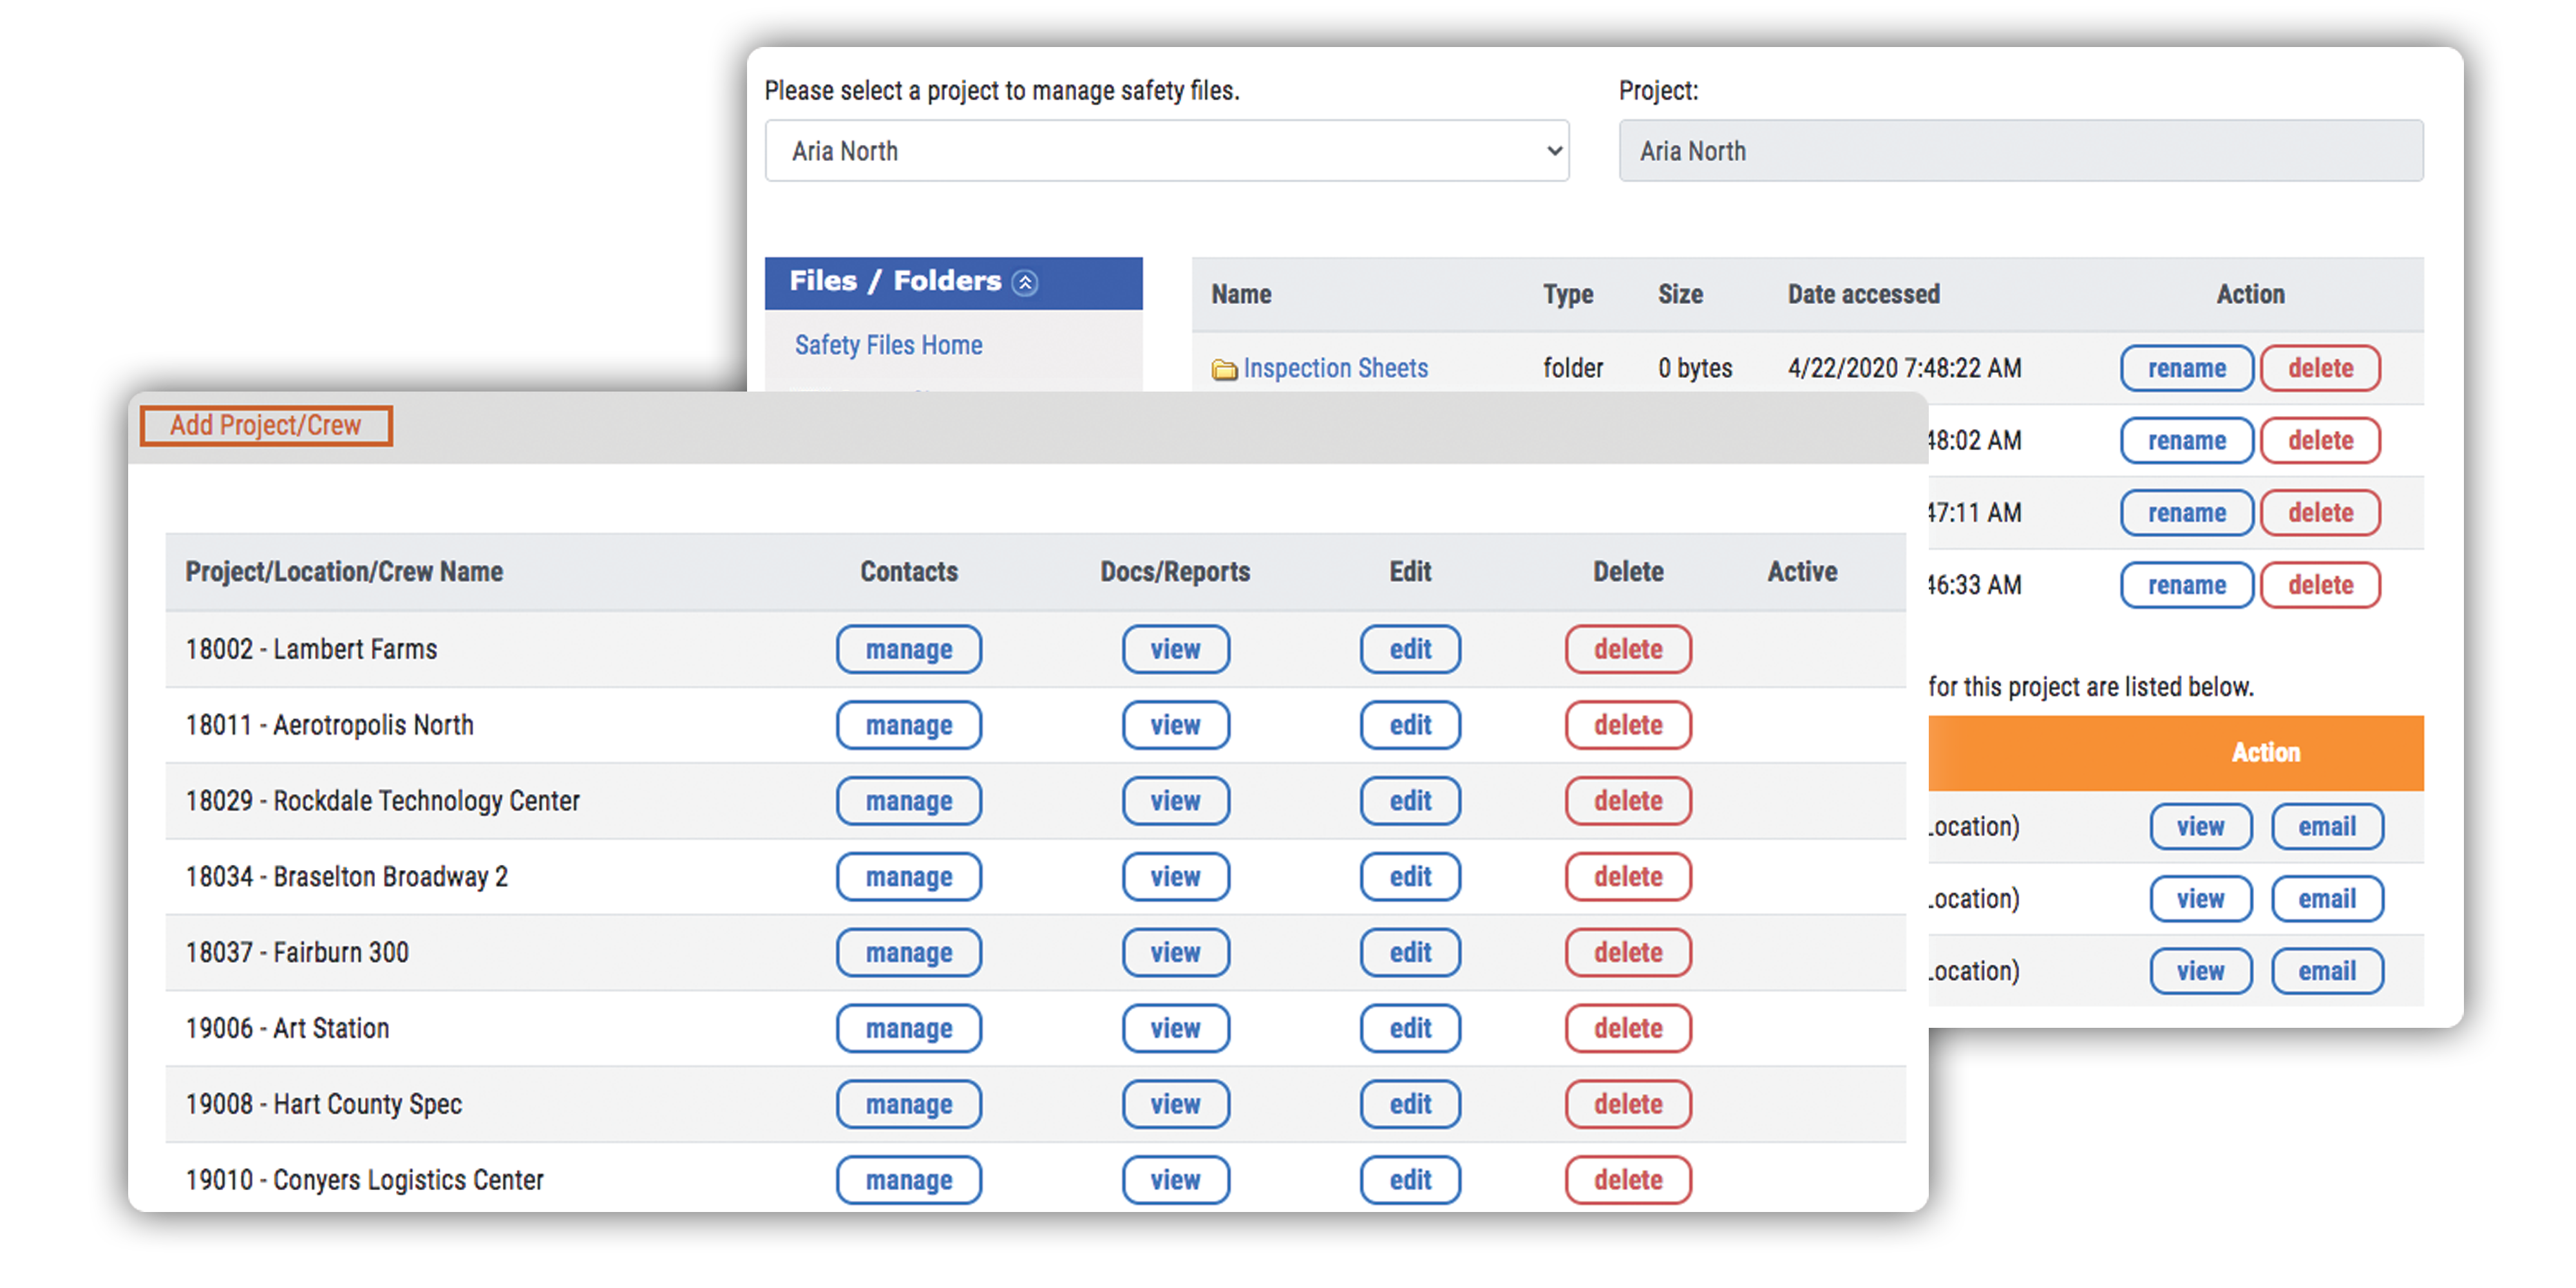The image size is (2576, 1288).
Task: Manage contacts for 18037 - Fairburn 300
Action: click(909, 953)
